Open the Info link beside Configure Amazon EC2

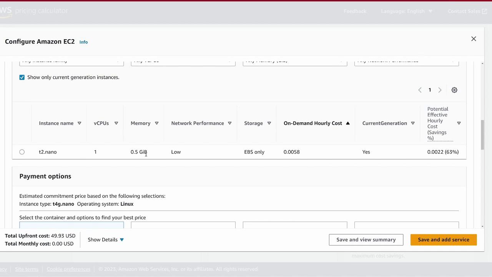click(83, 42)
